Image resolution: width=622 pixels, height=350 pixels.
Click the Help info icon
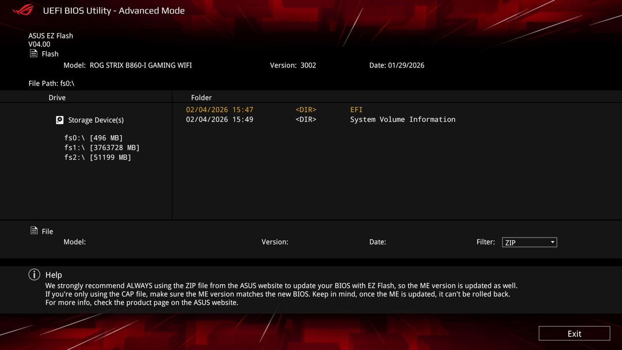pos(34,275)
